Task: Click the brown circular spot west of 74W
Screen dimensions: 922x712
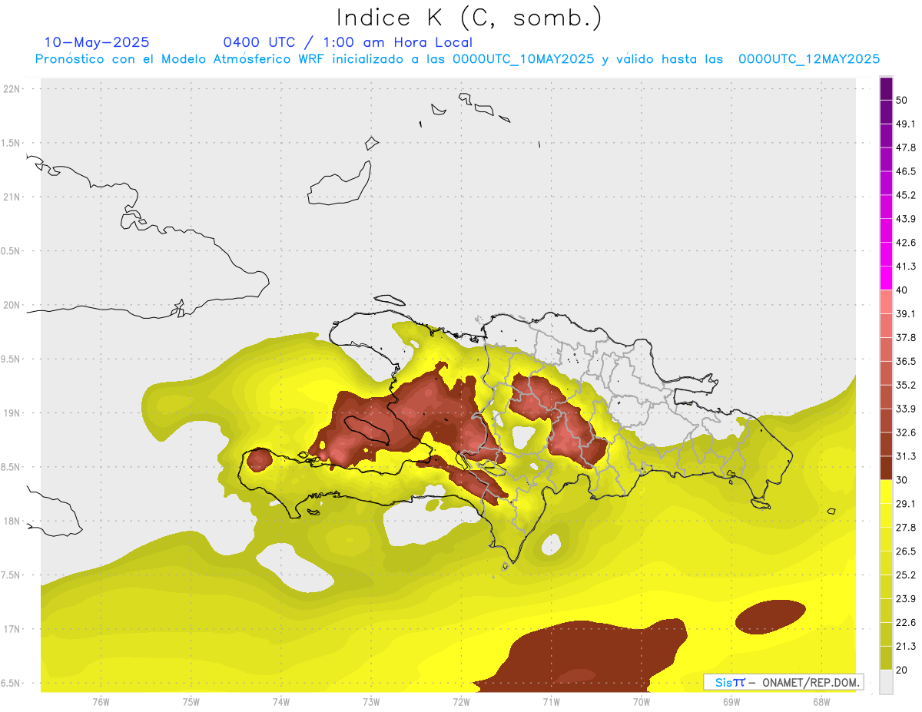Action: tap(259, 460)
